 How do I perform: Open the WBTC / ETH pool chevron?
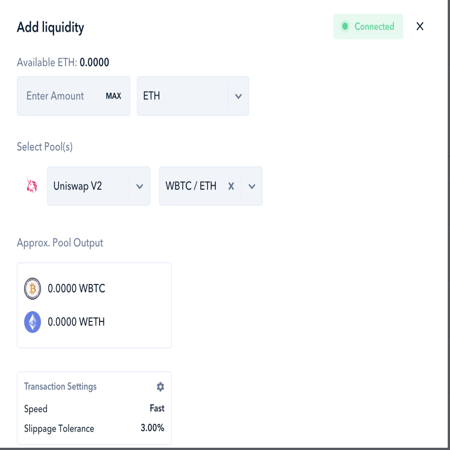(x=252, y=186)
